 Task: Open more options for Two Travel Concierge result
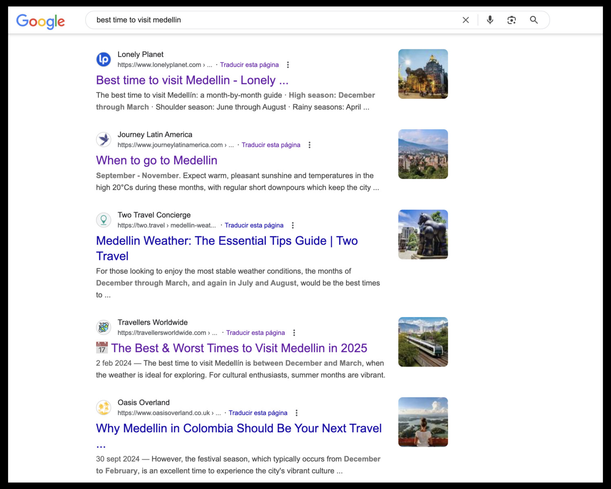pyautogui.click(x=293, y=225)
